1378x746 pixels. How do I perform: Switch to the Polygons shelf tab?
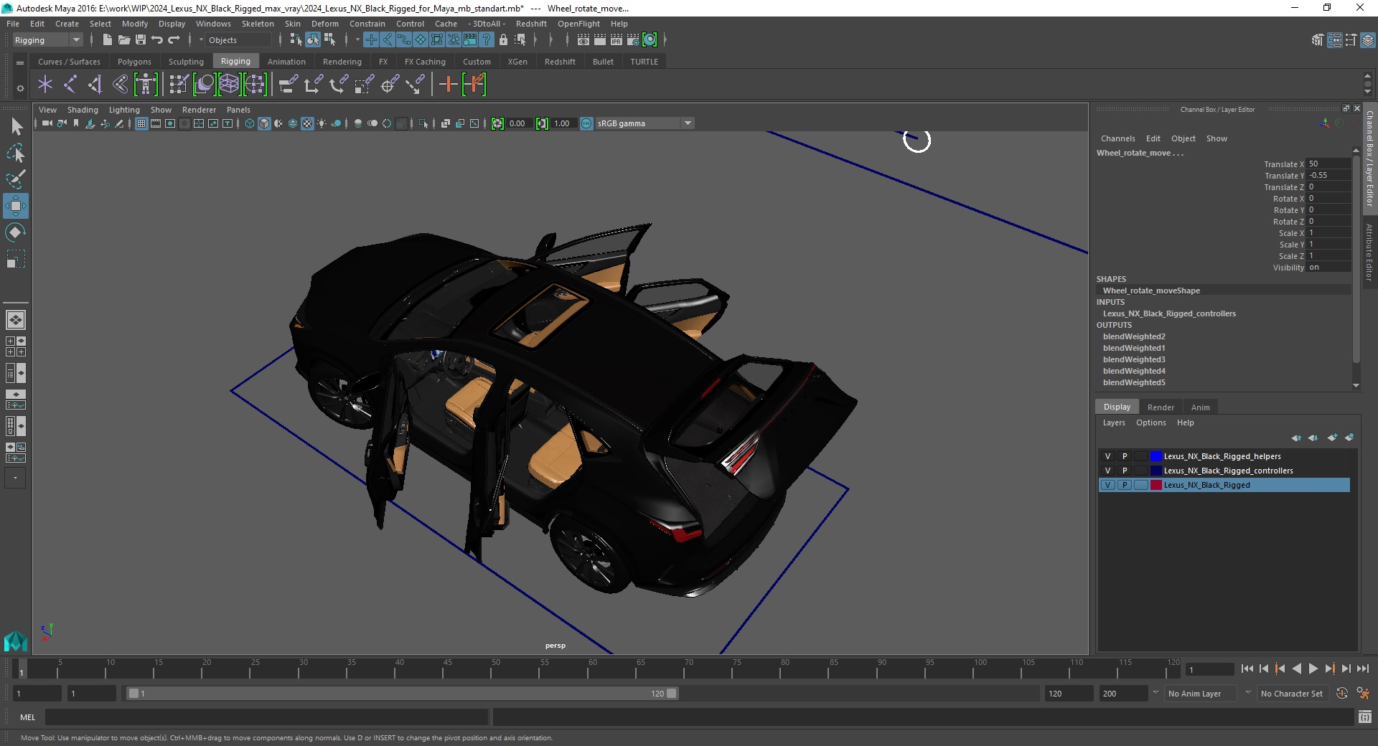(134, 62)
